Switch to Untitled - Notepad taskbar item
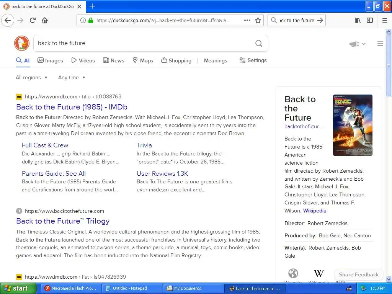This screenshot has width=392, height=294. [x=132, y=289]
